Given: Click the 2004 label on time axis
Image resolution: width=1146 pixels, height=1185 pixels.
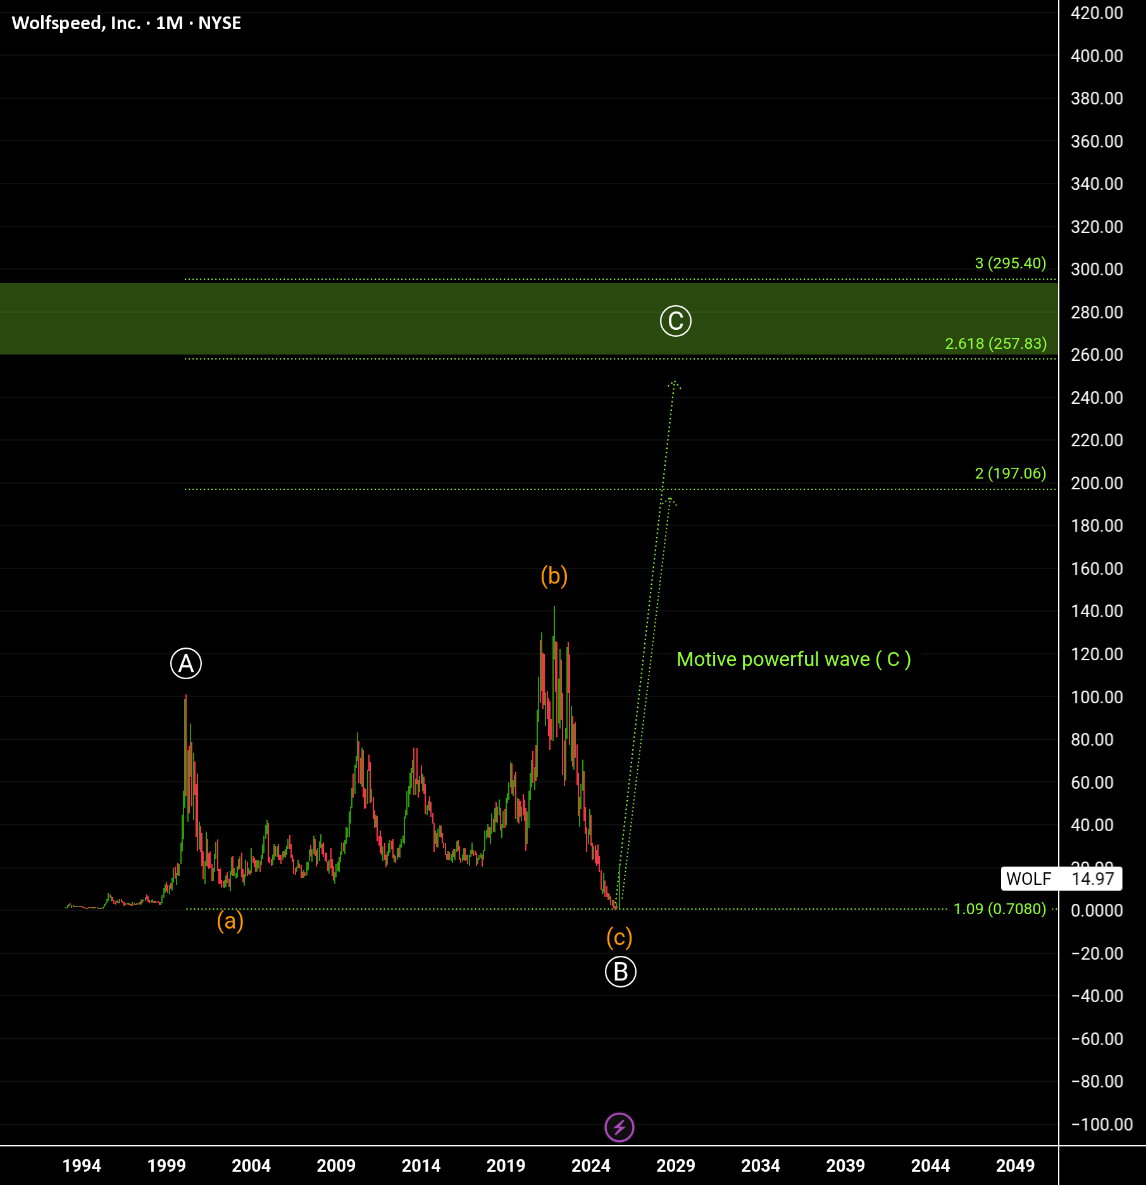Looking at the screenshot, I should [x=251, y=1165].
